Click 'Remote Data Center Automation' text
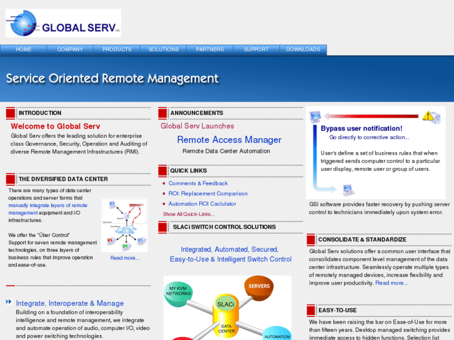Screen dimensions: 454x340 click(x=226, y=151)
